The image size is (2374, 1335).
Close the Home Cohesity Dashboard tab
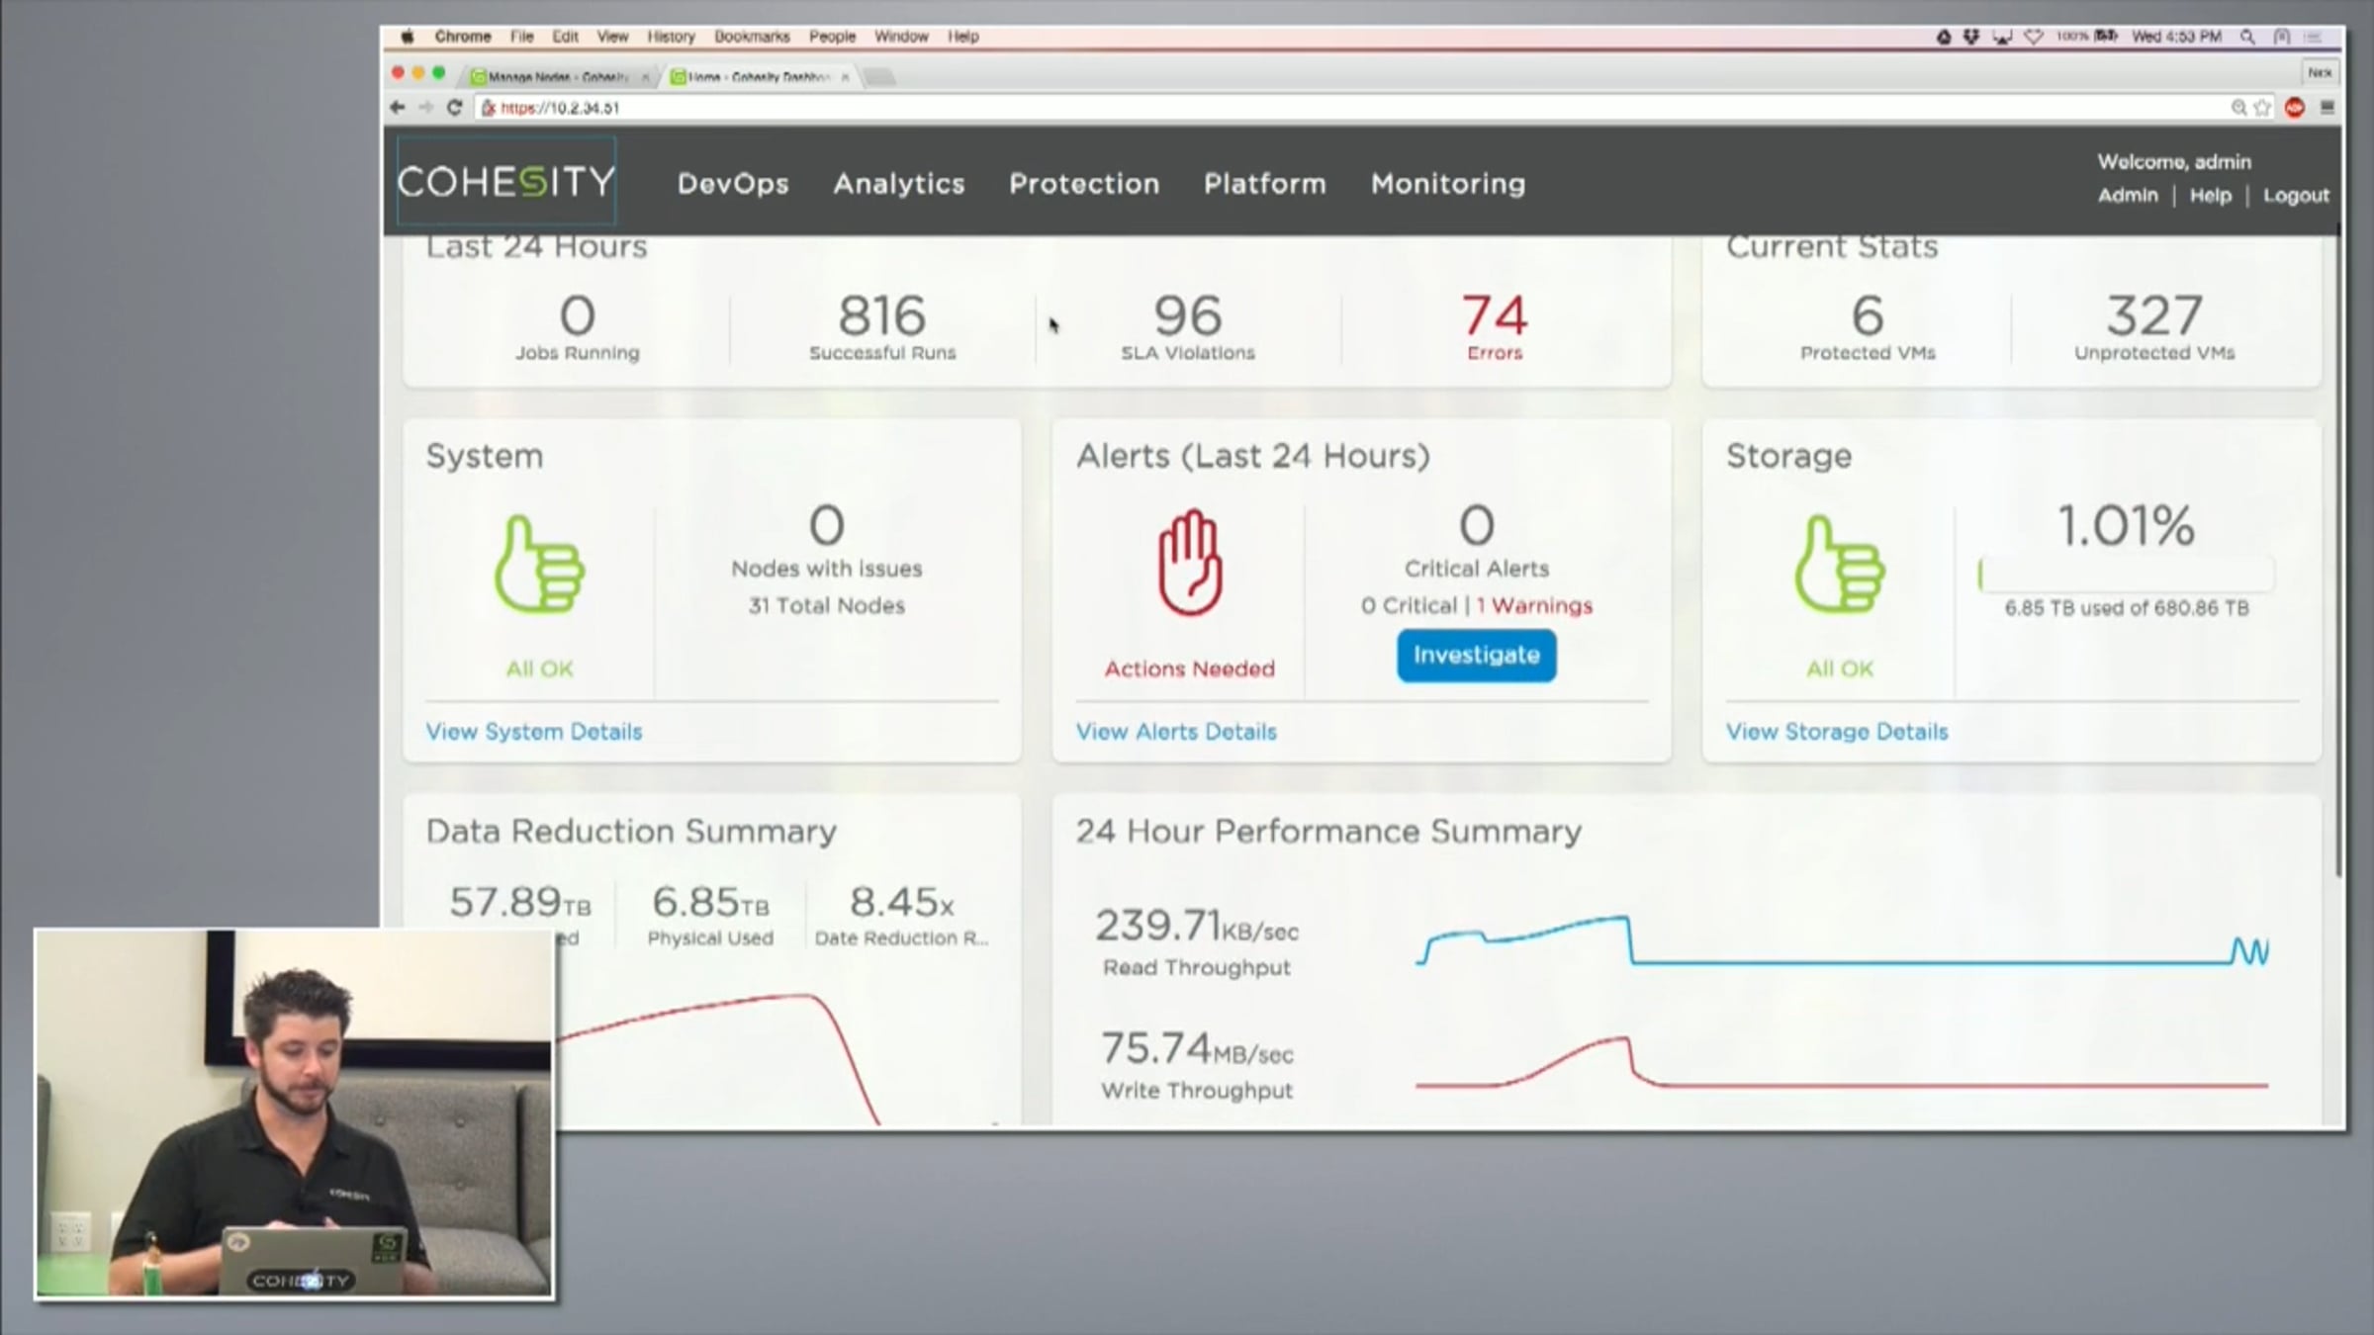click(845, 77)
